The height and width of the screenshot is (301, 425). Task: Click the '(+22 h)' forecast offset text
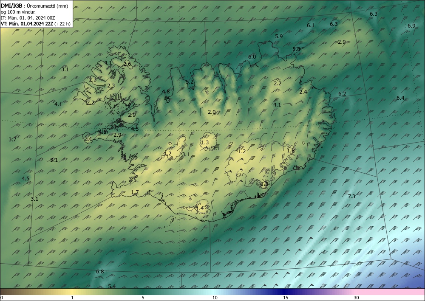point(62,24)
